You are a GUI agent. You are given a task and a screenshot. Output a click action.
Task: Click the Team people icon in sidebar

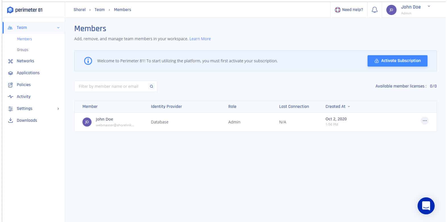(x=10, y=28)
